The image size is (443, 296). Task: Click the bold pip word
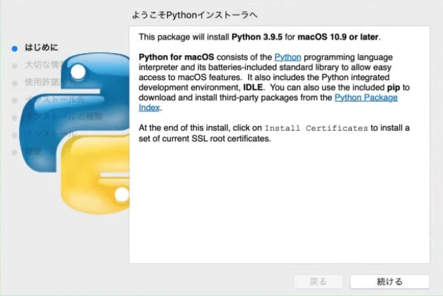(393, 87)
